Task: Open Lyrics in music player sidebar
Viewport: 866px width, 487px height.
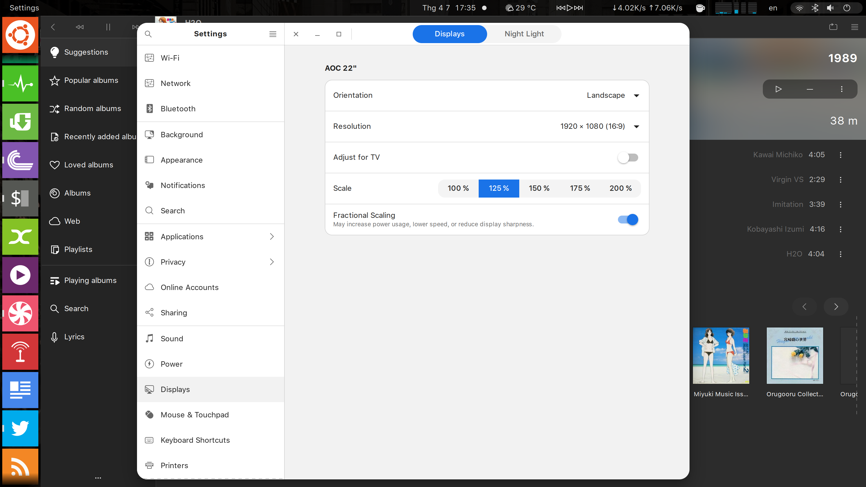Action: [x=89, y=337]
